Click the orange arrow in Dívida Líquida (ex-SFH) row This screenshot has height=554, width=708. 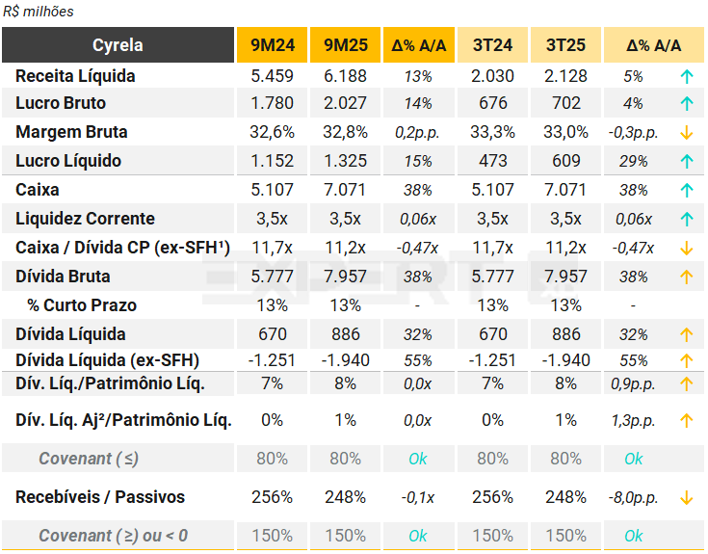pos(687,361)
